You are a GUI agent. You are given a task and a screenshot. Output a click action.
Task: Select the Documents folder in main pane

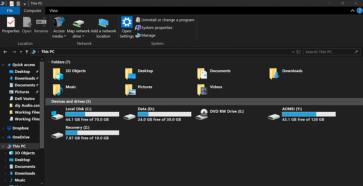(x=214, y=74)
